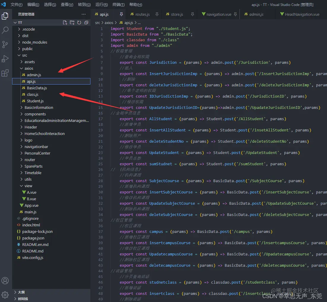Unpin the store.js tab
This screenshot has height=302, width=327.
tap(192, 14)
